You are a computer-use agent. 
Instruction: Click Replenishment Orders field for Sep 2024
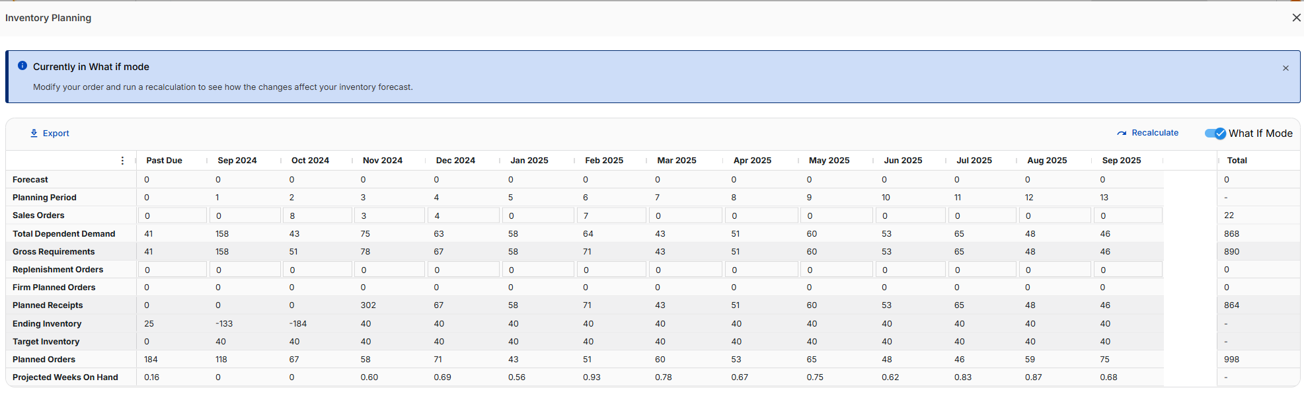click(x=245, y=270)
